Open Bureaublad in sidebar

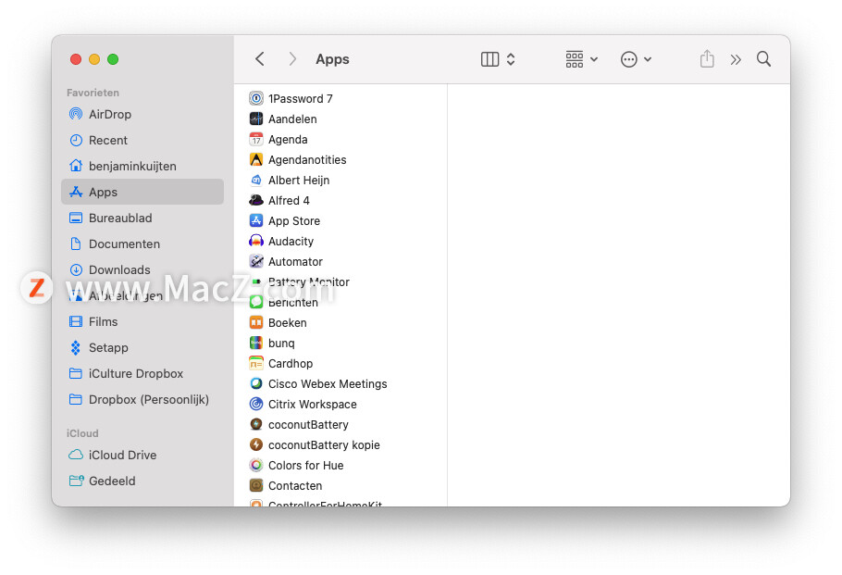point(142,218)
